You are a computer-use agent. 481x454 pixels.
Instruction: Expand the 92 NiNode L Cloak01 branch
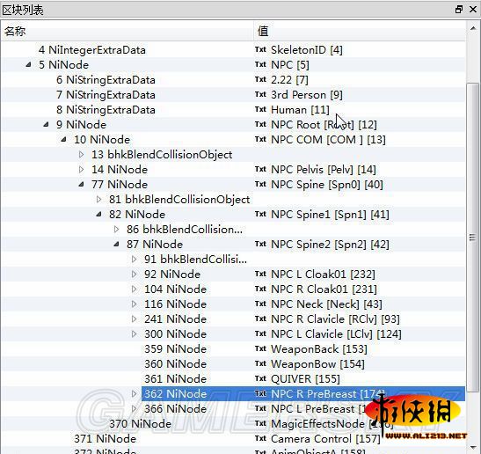coord(134,275)
